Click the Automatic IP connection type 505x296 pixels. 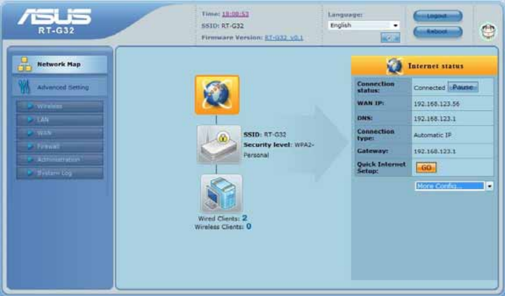(433, 135)
